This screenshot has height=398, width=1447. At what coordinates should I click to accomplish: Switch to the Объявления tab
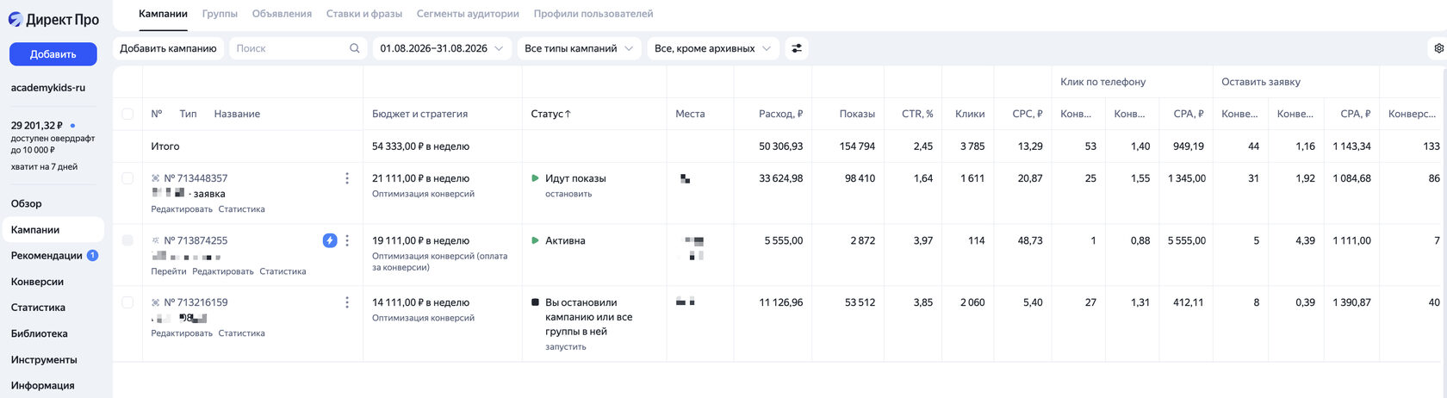(282, 14)
